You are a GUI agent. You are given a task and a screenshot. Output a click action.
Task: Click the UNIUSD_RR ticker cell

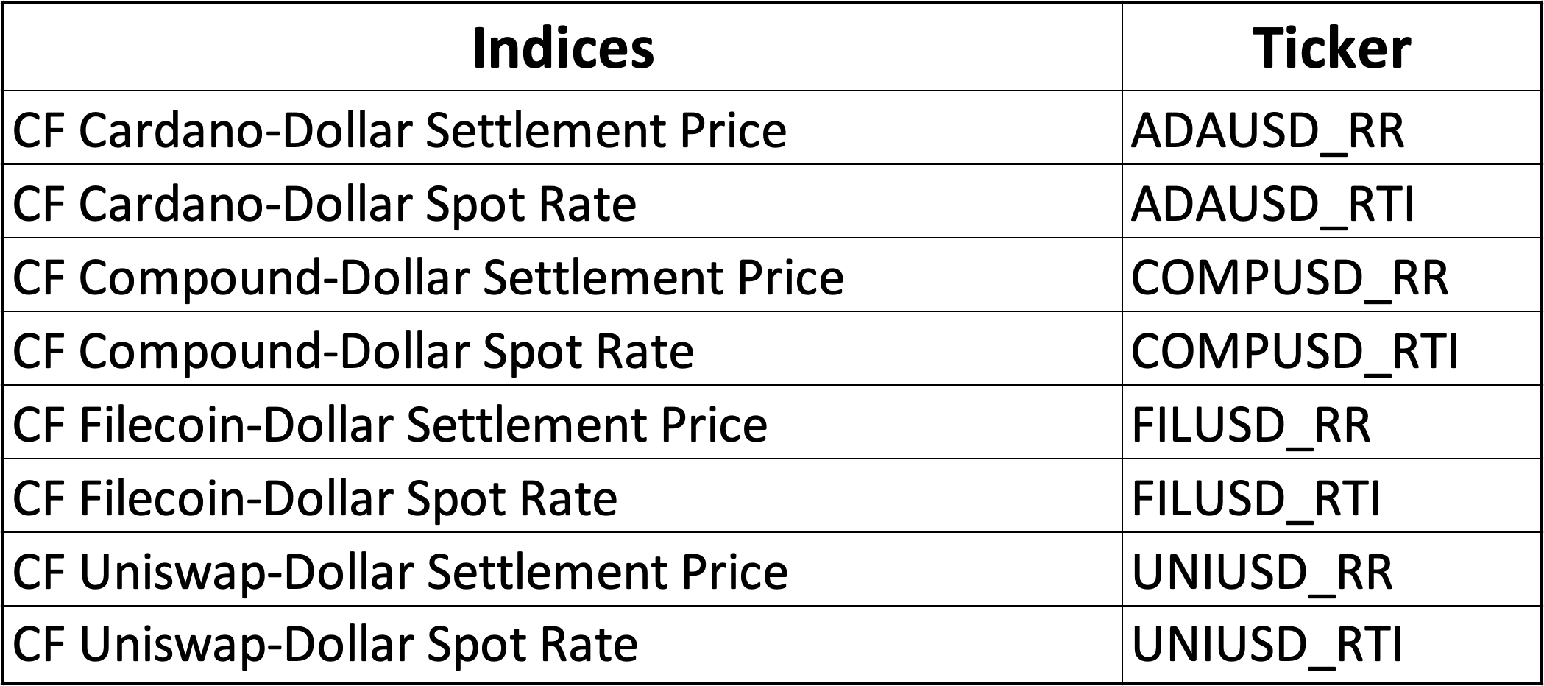click(1331, 570)
